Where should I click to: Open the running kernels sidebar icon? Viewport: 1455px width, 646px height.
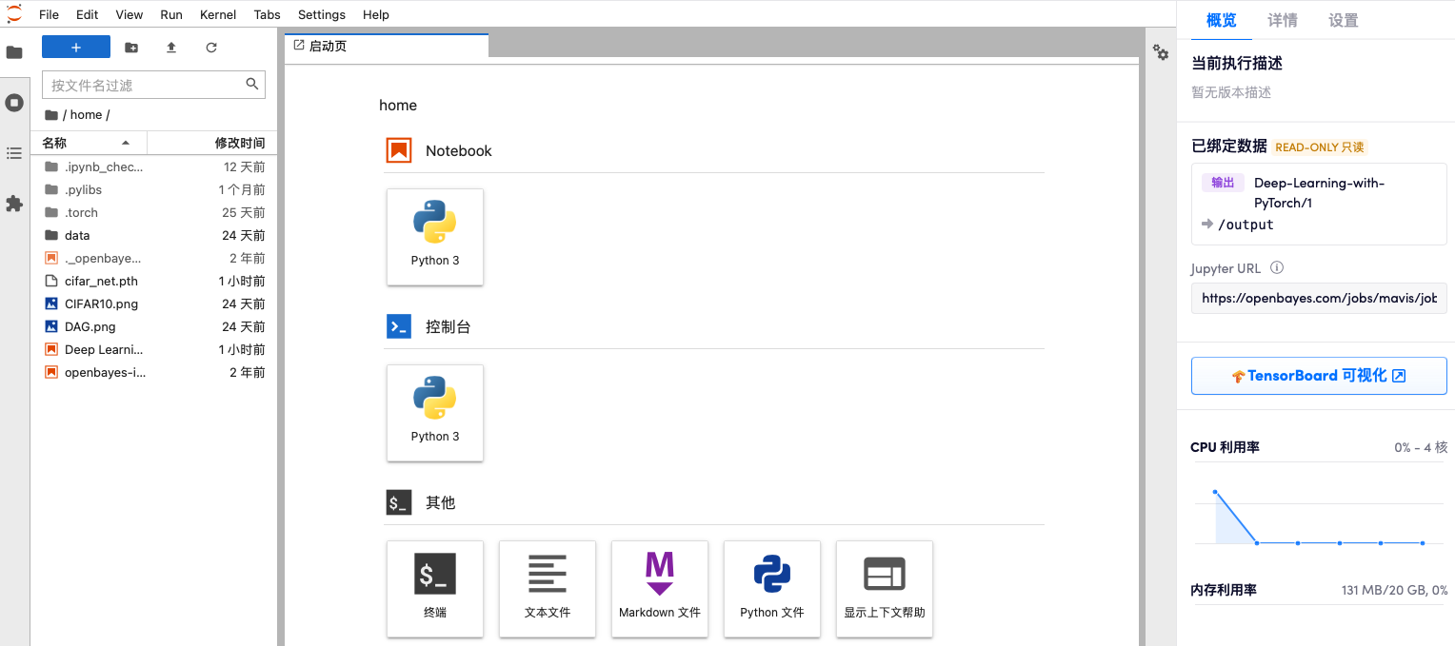click(14, 103)
